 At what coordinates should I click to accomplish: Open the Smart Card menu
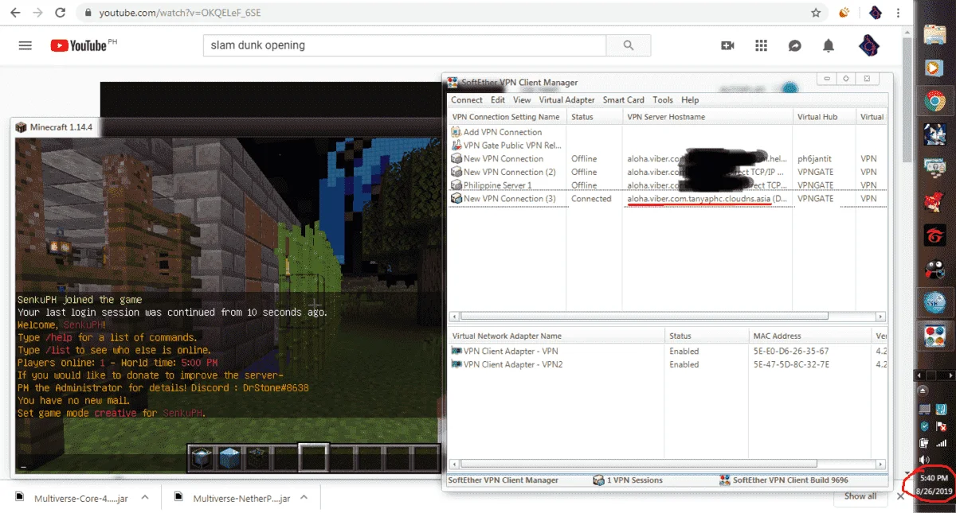[624, 100]
